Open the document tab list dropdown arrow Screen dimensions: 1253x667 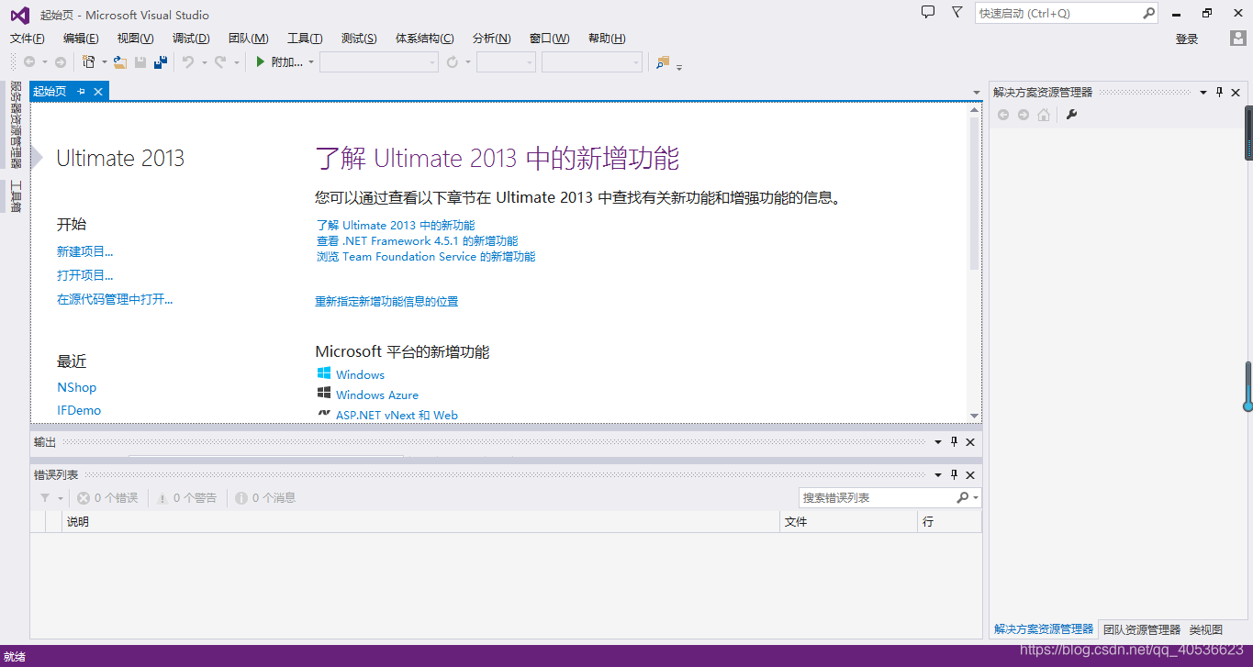tap(977, 93)
